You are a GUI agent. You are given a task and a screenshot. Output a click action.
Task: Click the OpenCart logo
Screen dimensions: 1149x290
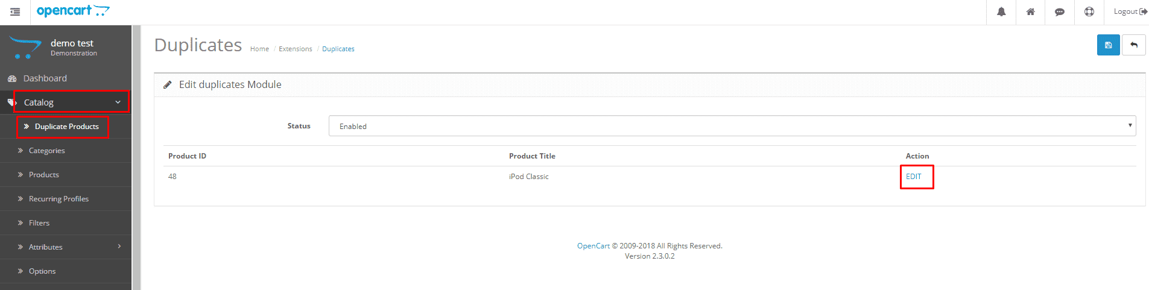[73, 11]
